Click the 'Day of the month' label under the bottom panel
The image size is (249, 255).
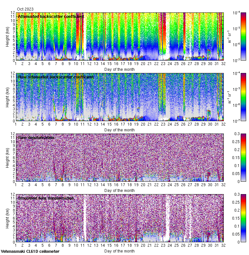(x=119, y=251)
